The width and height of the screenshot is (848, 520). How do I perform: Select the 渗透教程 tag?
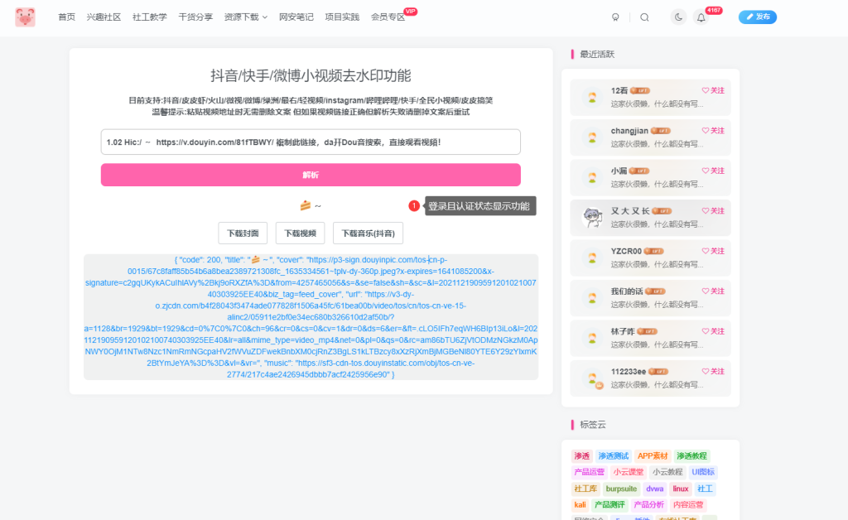[691, 455]
